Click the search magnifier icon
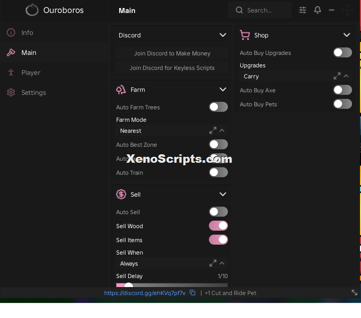Viewport: 361px width, 318px height. tap(239, 10)
